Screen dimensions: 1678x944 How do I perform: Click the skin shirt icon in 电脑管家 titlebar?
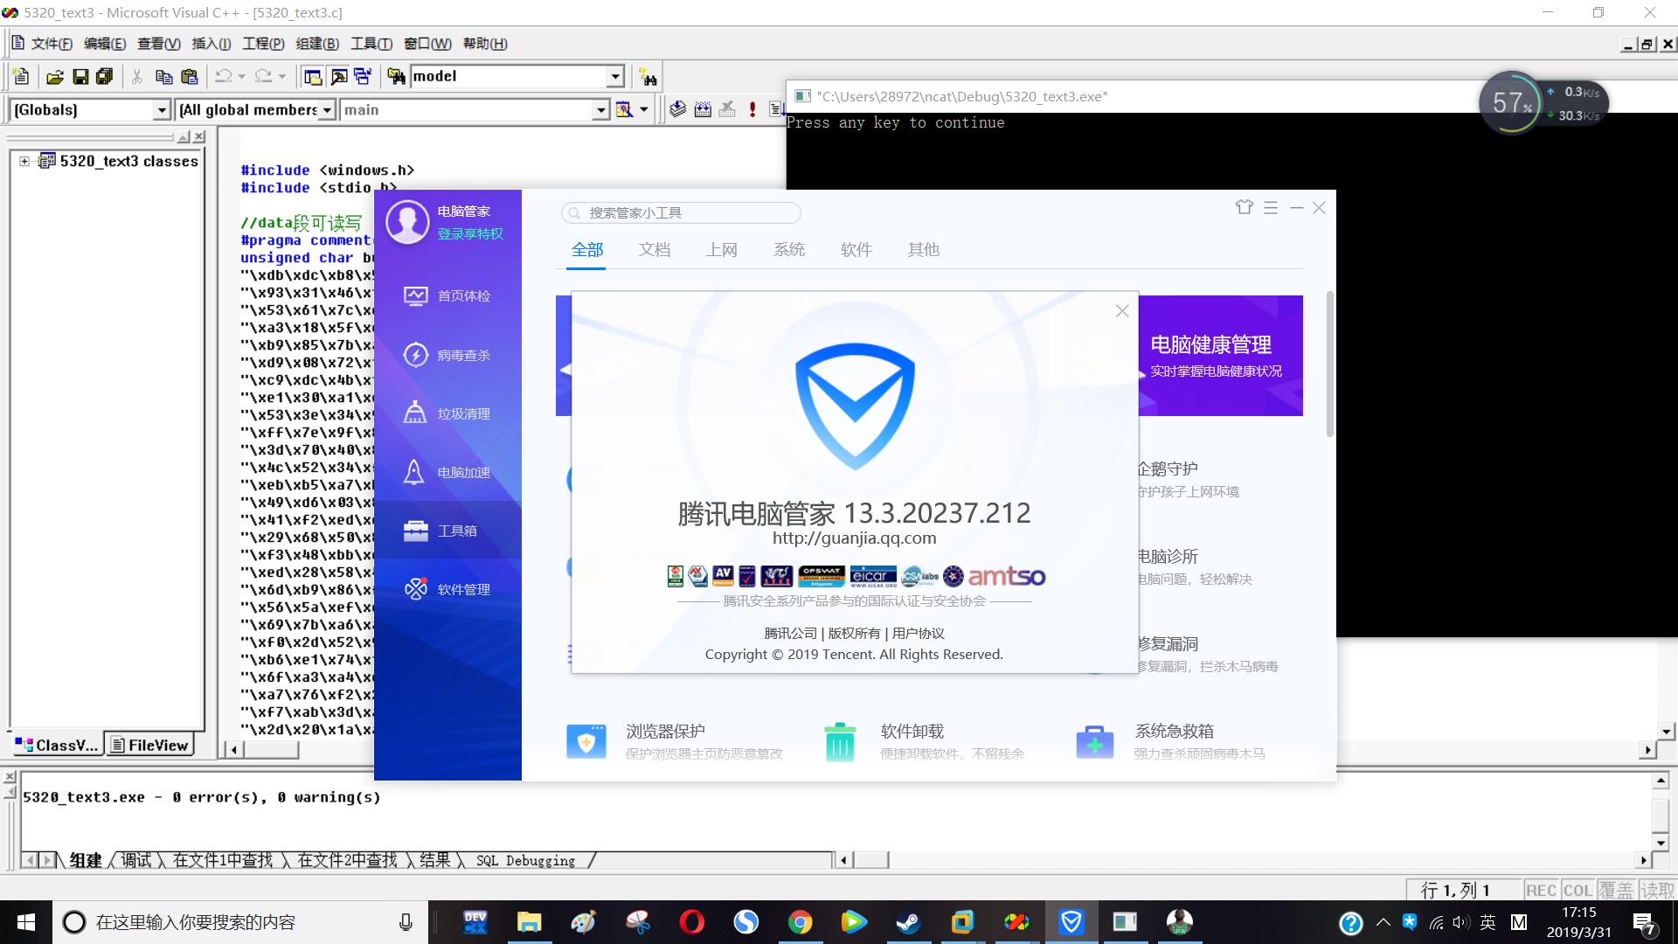pos(1245,207)
